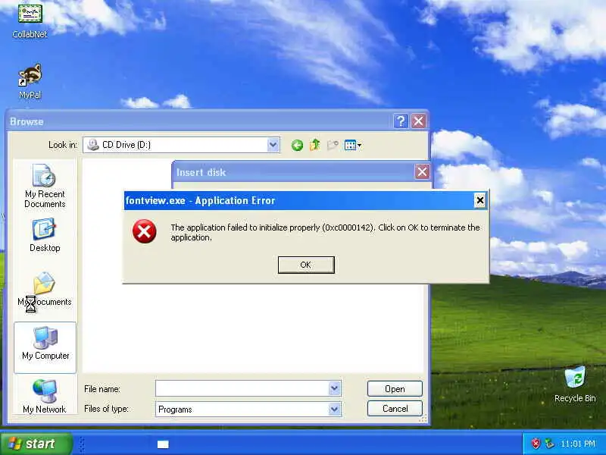
Task: Click the network connection tray icon
Action: click(549, 444)
